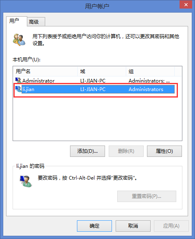This screenshot has height=239, width=195.
Task: Switch to the 高级 tab
Action: pos(36,22)
